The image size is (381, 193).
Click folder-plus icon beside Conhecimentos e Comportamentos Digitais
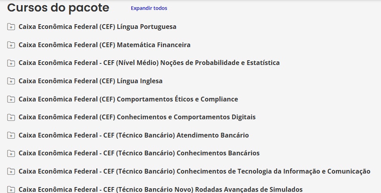pos(11,117)
